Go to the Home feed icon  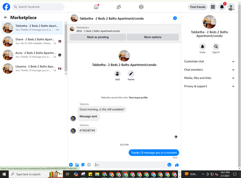96,7
